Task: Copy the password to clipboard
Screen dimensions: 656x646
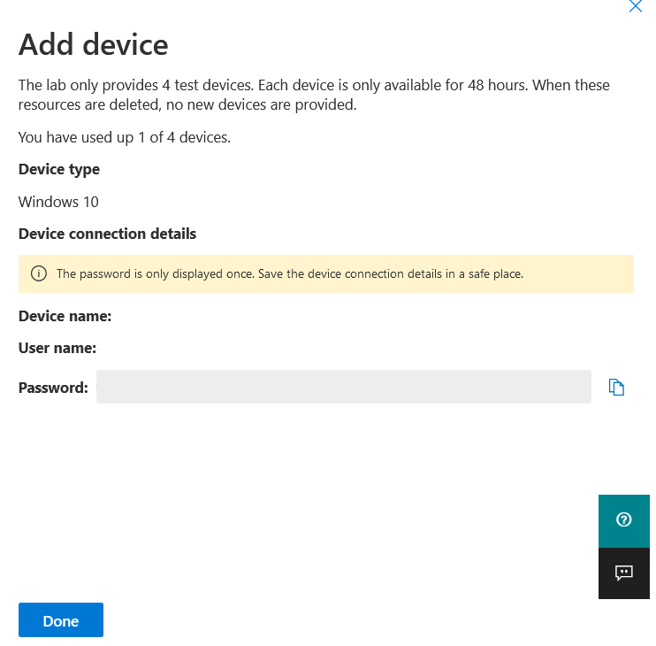Action: coord(616,387)
